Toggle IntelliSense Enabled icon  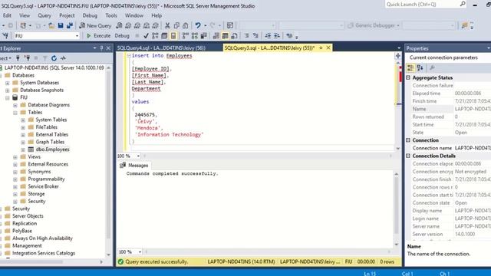173,36
